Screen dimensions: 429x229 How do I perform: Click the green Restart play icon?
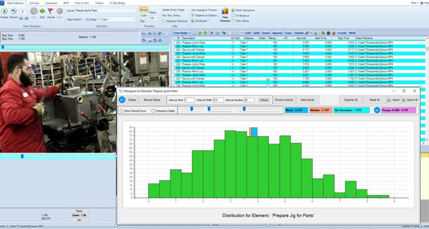click(x=4, y=11)
